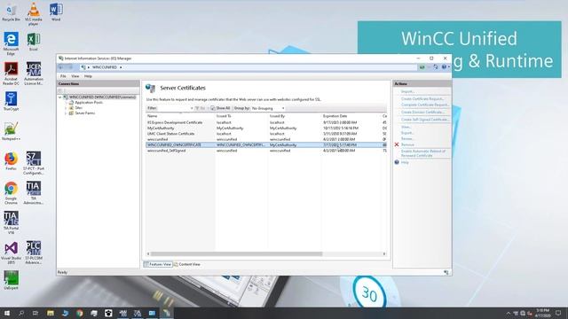
Task: Open S7-PCT Port Configurator desktop icon
Action: pyautogui.click(x=34, y=163)
